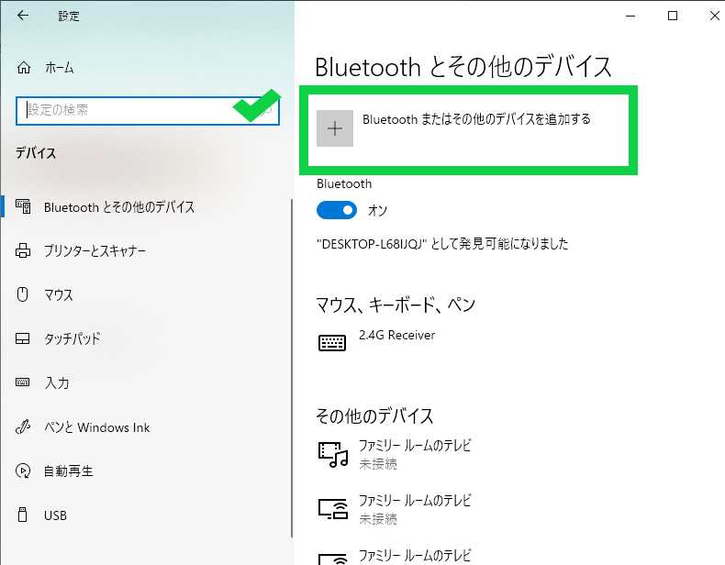725x565 pixels.
Task: Select Bluetooth とその他のデバイス in sidebar
Action: click(x=118, y=207)
